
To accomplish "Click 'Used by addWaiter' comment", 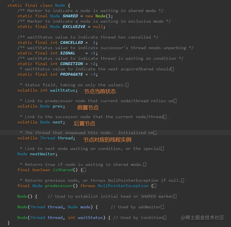I will (136, 207).
